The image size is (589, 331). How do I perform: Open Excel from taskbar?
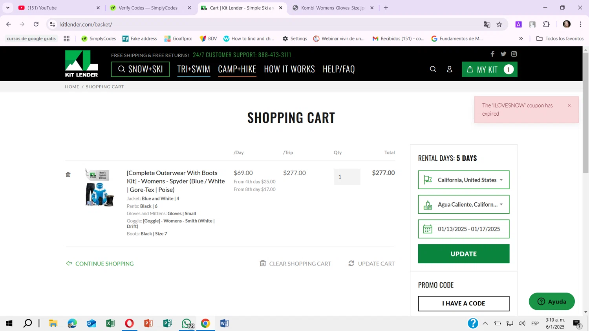[x=110, y=323]
